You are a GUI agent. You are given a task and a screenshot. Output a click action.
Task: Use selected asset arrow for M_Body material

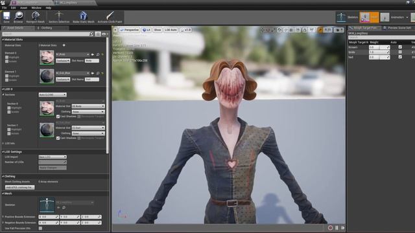93,54
